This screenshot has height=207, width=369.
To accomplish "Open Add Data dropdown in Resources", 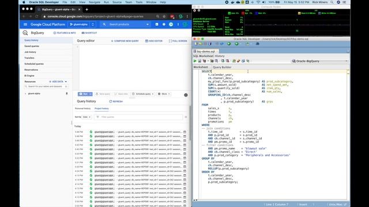I will [x=58, y=82].
